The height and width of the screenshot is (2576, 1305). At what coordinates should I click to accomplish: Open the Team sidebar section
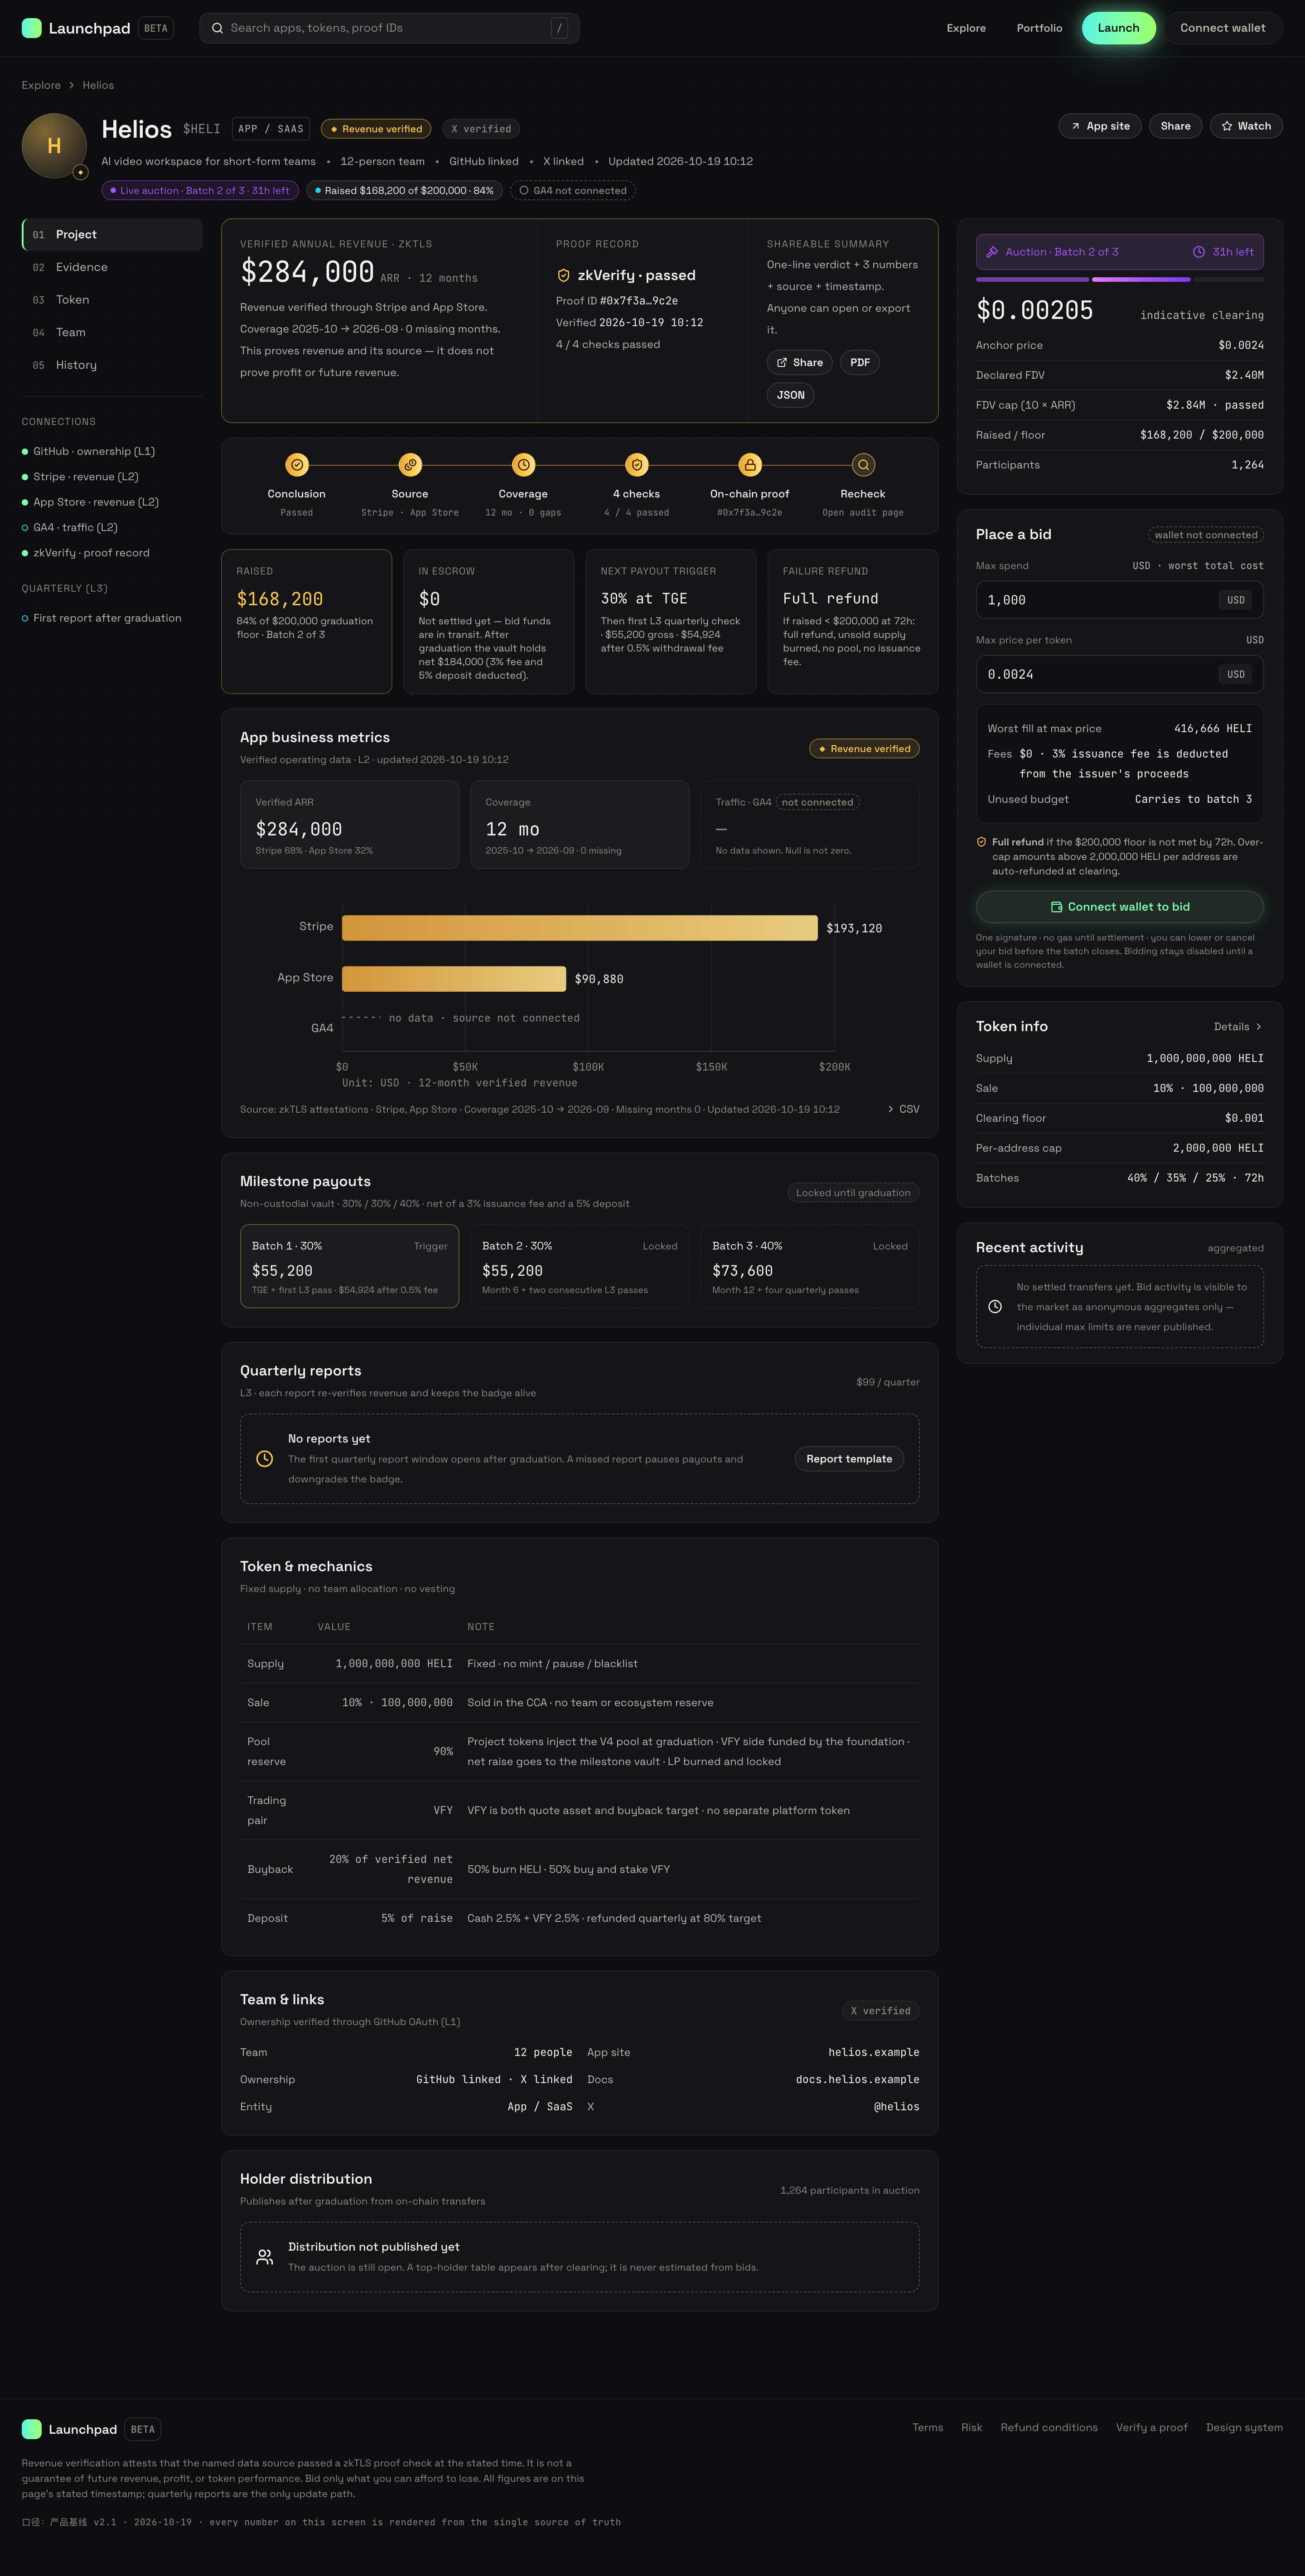tap(112, 332)
